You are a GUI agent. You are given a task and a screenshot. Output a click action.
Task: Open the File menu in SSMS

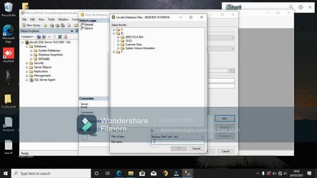pos(24,19)
